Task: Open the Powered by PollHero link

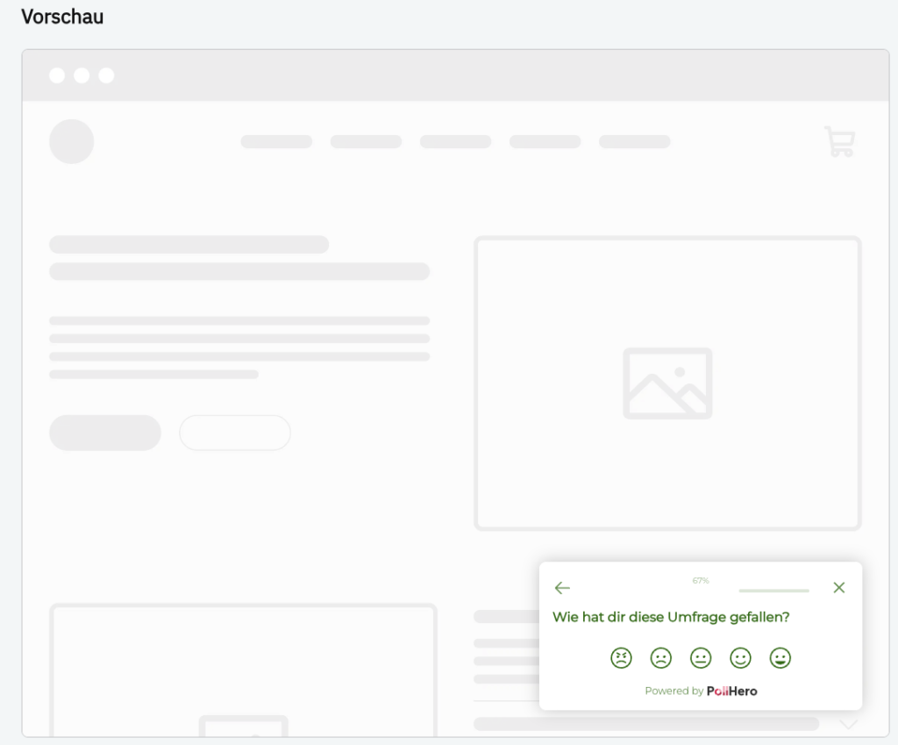Action: [701, 691]
